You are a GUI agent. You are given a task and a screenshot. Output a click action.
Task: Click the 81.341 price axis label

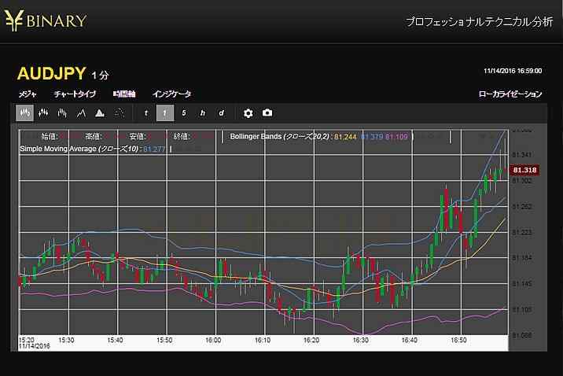coord(521,155)
